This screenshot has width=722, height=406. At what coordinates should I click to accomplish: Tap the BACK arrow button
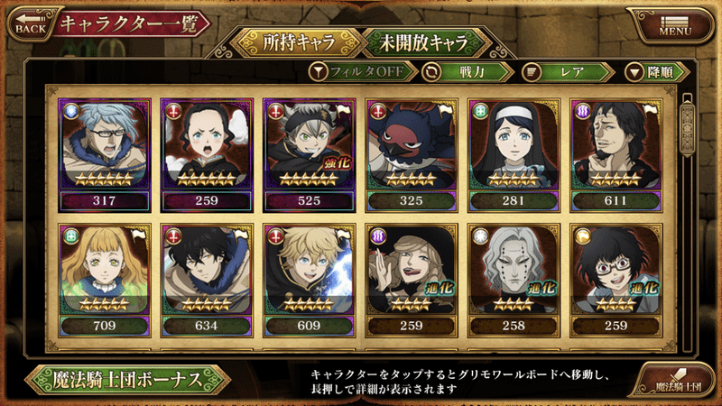pyautogui.click(x=32, y=24)
